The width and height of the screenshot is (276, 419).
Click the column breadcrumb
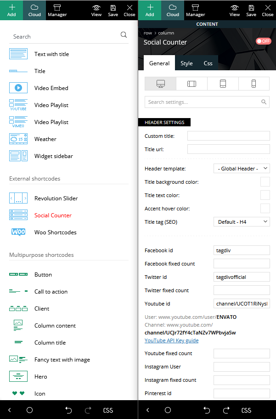[166, 33]
